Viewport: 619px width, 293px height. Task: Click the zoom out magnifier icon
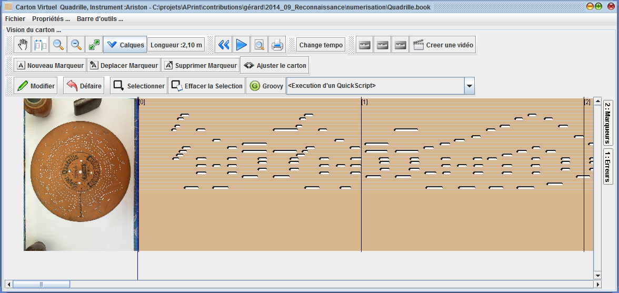coord(76,45)
